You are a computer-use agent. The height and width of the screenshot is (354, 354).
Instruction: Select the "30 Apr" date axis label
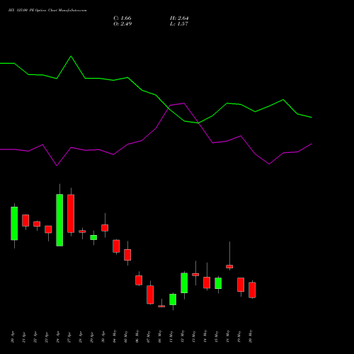point(103,337)
